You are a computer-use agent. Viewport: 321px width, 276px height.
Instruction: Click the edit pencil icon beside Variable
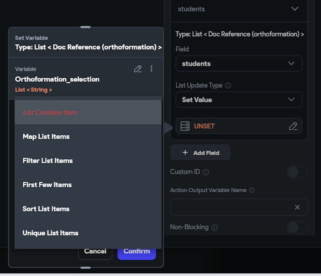click(x=138, y=69)
